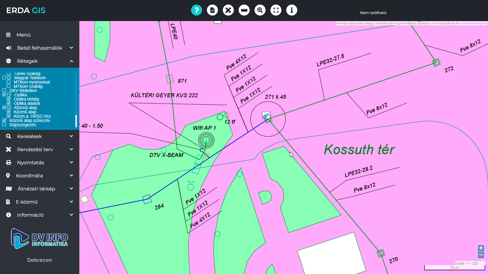Enable the MTkom nyomvonal layer checkbox
This screenshot has height=274, width=488.
point(9,82)
